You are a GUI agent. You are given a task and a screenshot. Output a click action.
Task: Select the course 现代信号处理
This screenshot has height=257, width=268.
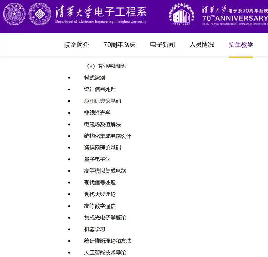[100, 183]
